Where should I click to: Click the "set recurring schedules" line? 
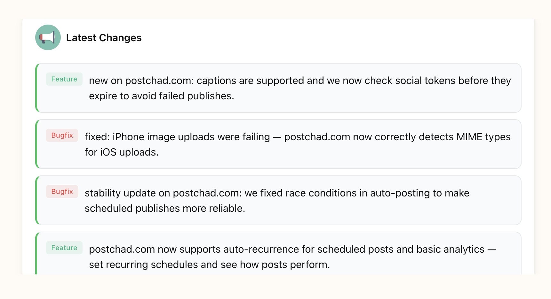tap(209, 265)
